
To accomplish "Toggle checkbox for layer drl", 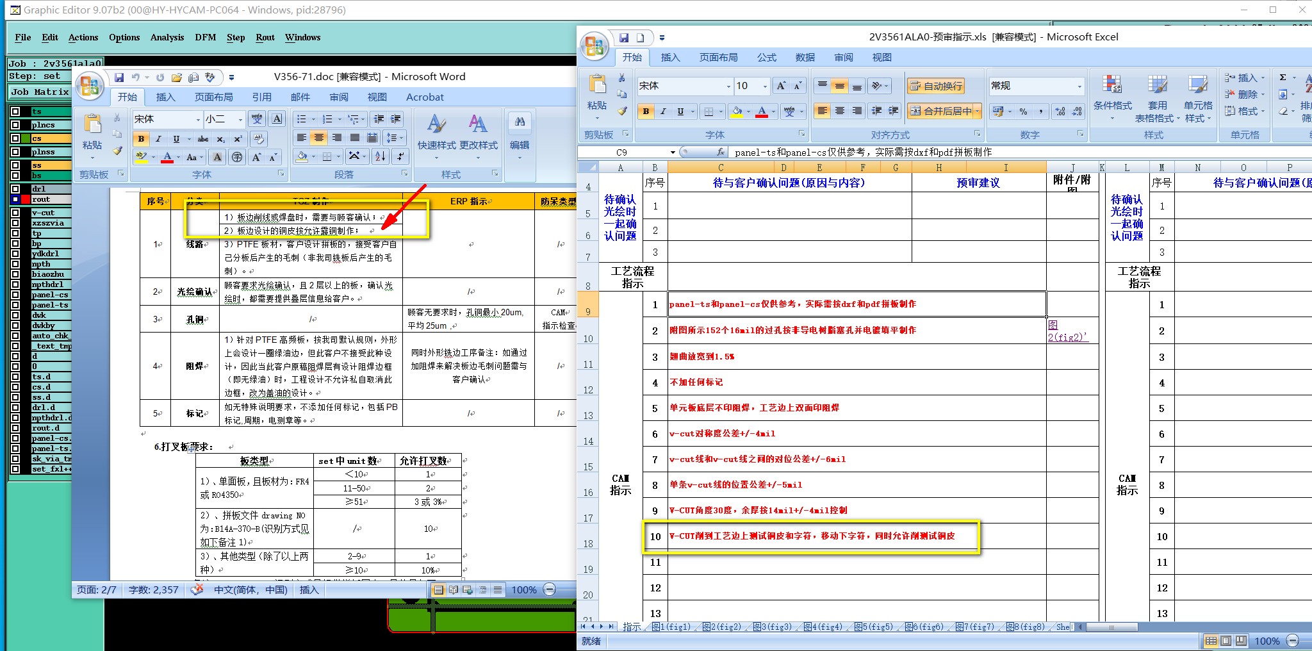I will pyautogui.click(x=15, y=189).
